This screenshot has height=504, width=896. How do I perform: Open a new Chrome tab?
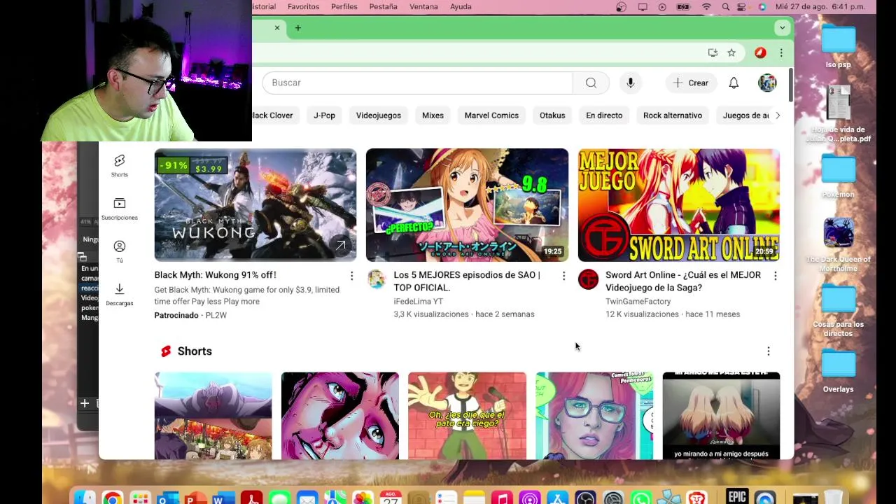click(297, 28)
